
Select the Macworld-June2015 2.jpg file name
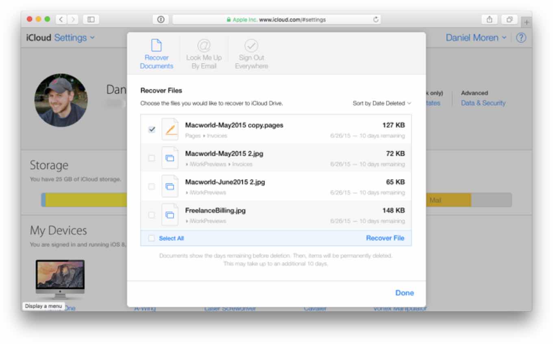coord(225,182)
